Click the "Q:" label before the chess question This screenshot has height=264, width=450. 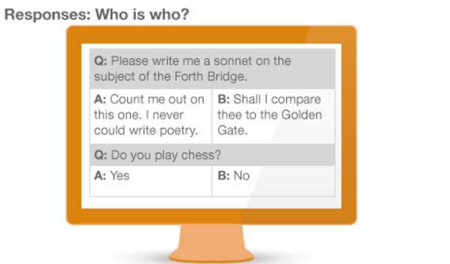point(101,155)
